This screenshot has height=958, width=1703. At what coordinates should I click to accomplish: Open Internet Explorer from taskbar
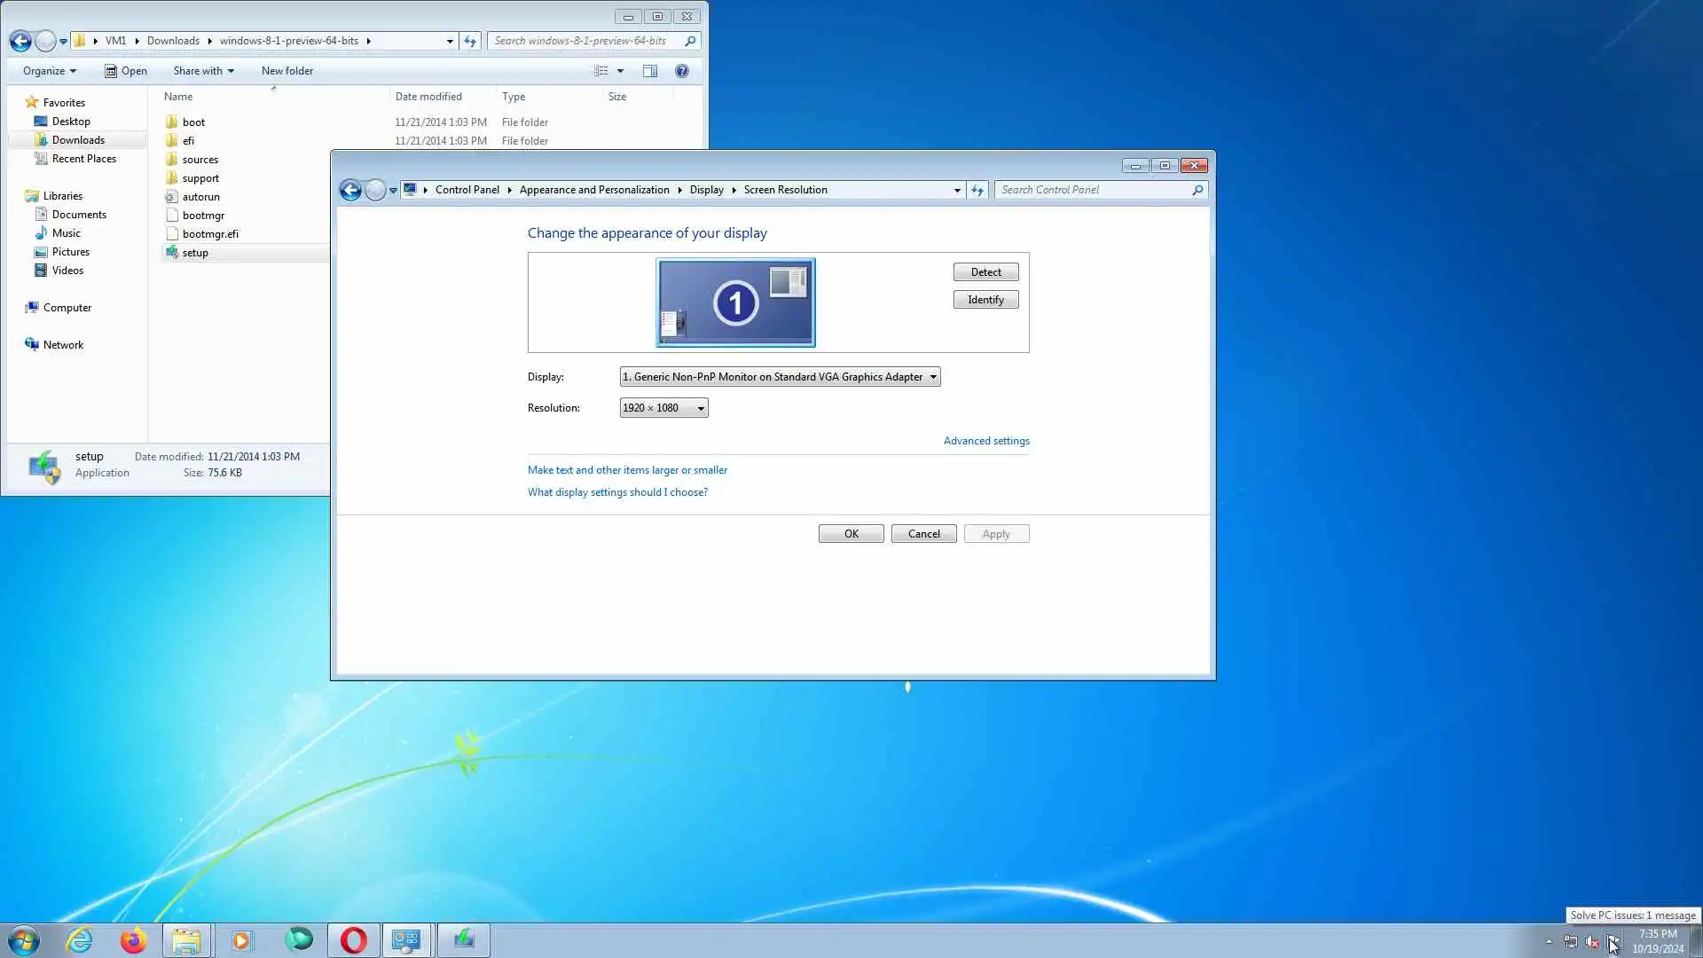click(x=80, y=940)
